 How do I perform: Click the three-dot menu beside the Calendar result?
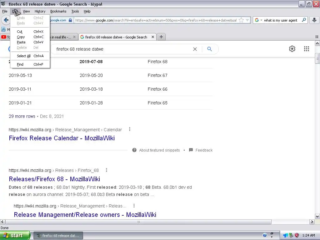[x=130, y=129]
